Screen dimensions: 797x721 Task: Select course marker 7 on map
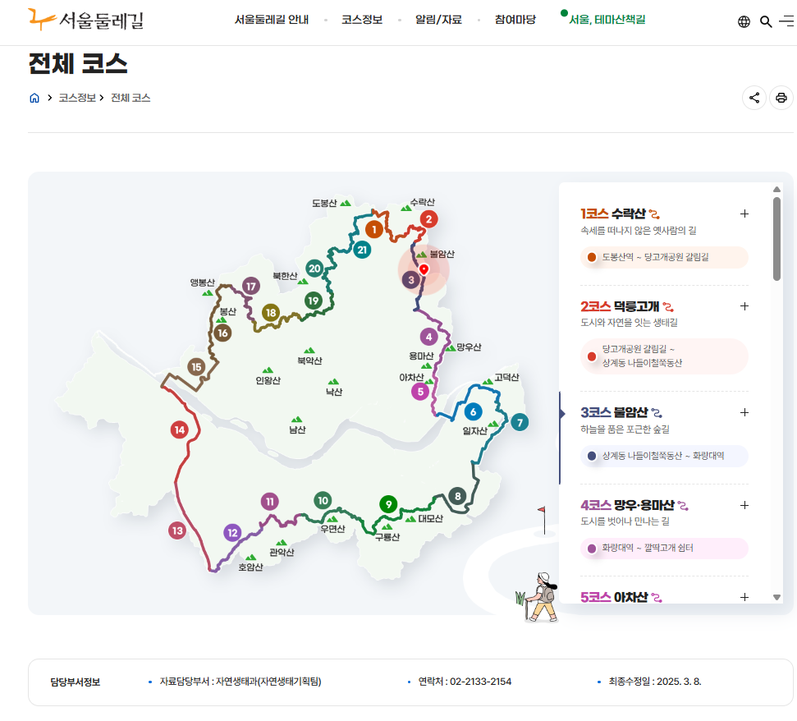click(x=520, y=422)
